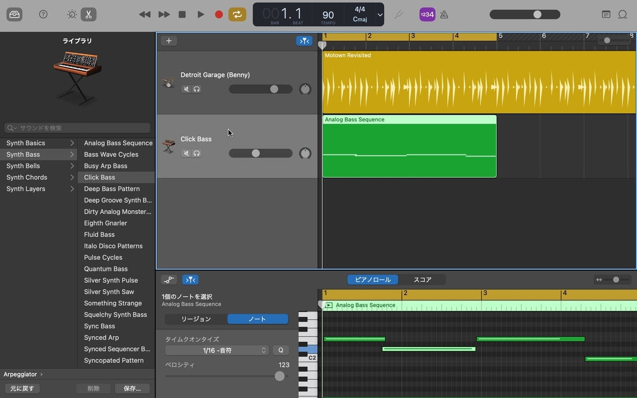Adjust pan knob on Click Bass track
Viewport: 637px width, 398px height.
click(305, 153)
